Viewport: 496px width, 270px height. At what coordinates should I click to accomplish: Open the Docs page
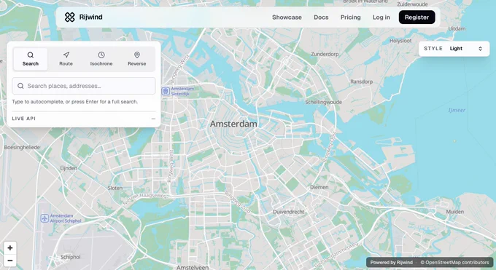click(321, 17)
